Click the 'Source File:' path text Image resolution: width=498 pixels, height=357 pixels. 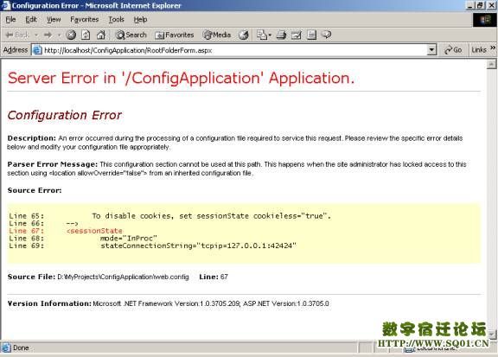pyautogui.click(x=124, y=277)
